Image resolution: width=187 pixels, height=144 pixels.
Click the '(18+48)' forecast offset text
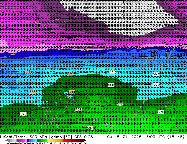[x=176, y=137]
